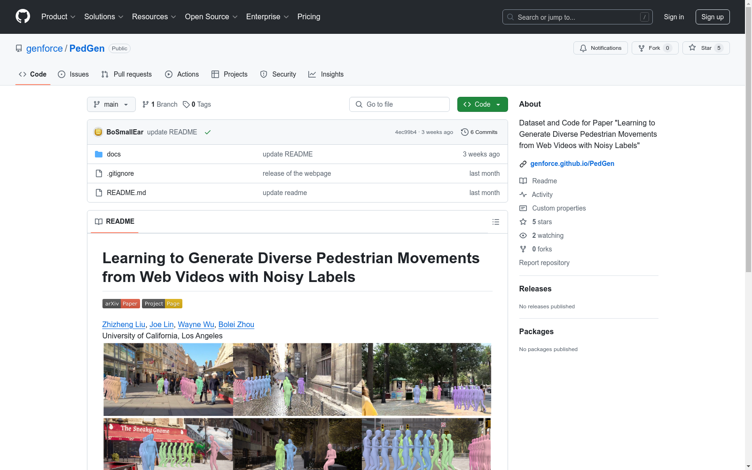Click the Sign in link
This screenshot has width=752, height=470.
[674, 17]
